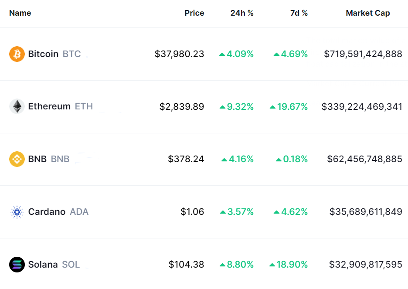Click the Bitcoin logo icon
The width and height of the screenshot is (408, 289).
pyautogui.click(x=17, y=54)
